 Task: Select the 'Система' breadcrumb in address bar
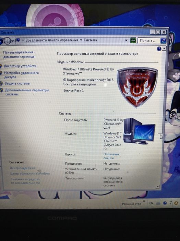[90, 40]
